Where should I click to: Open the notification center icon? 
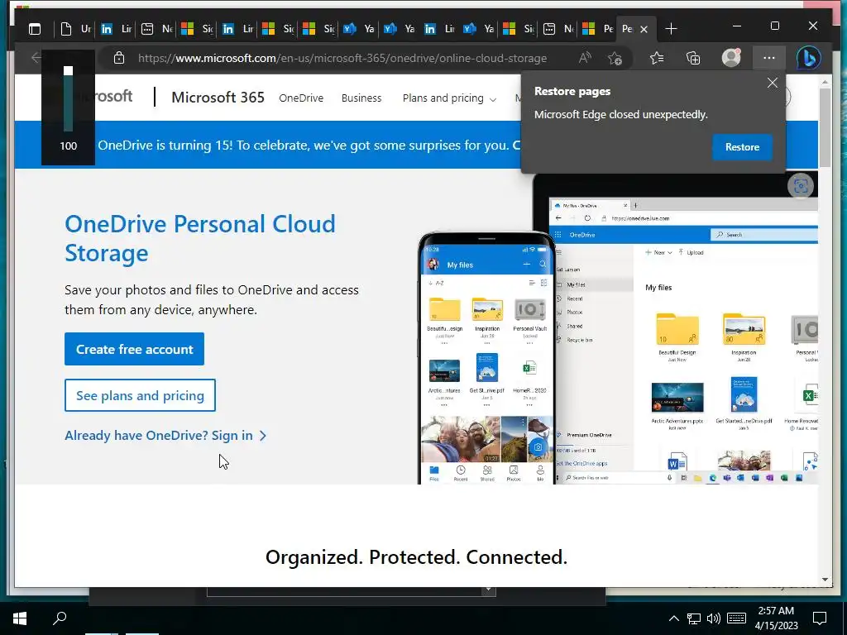[x=820, y=618]
